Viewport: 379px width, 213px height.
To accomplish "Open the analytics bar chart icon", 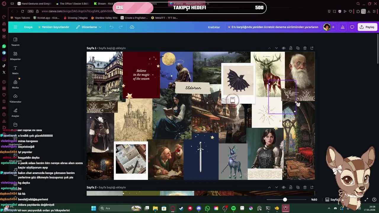I will pyautogui.click(x=343, y=27).
